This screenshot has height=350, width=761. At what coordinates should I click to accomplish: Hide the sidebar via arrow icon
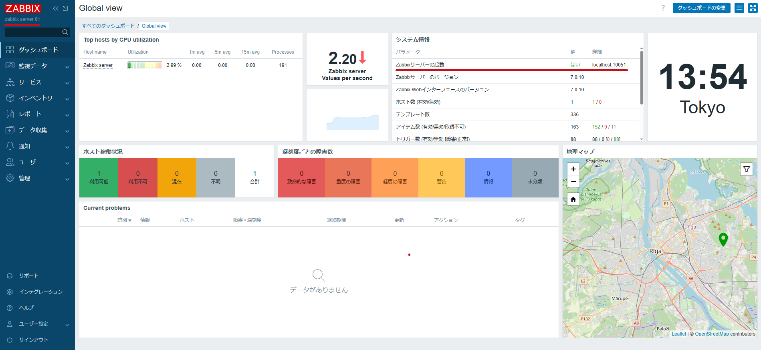65,8
